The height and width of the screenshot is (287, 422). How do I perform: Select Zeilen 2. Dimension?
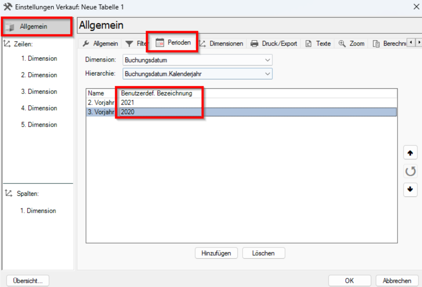tap(39, 75)
